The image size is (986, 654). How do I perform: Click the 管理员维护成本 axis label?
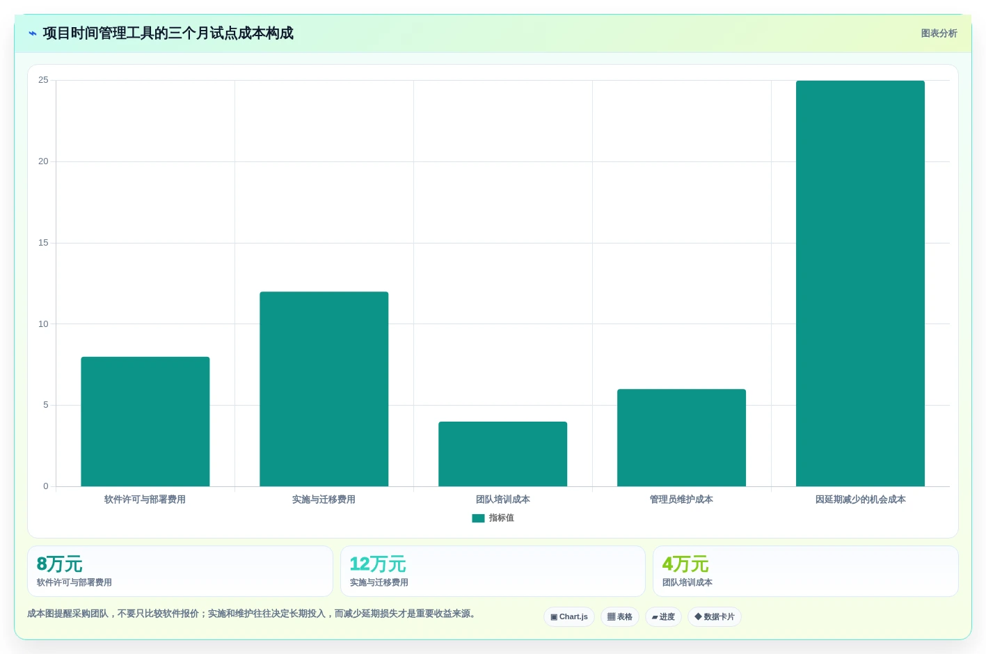681,500
